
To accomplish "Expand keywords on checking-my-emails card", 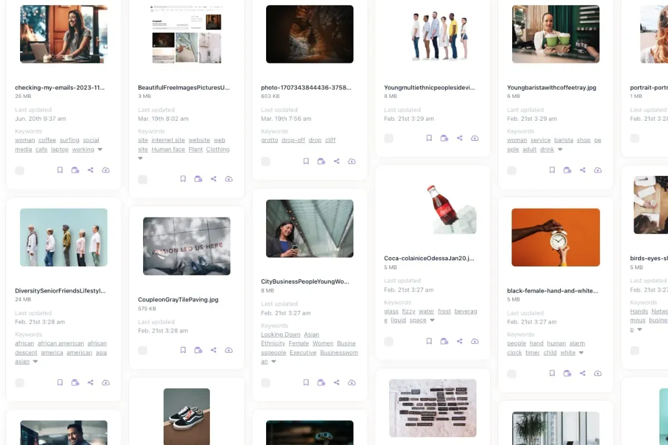I will 100,150.
